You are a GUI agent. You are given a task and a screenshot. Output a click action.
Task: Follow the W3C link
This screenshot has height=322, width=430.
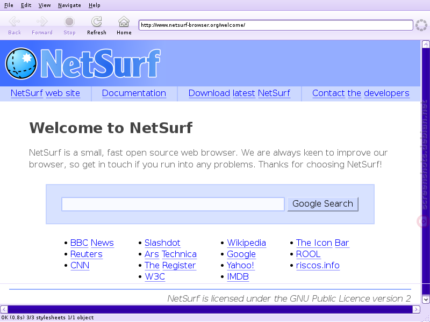(155, 276)
